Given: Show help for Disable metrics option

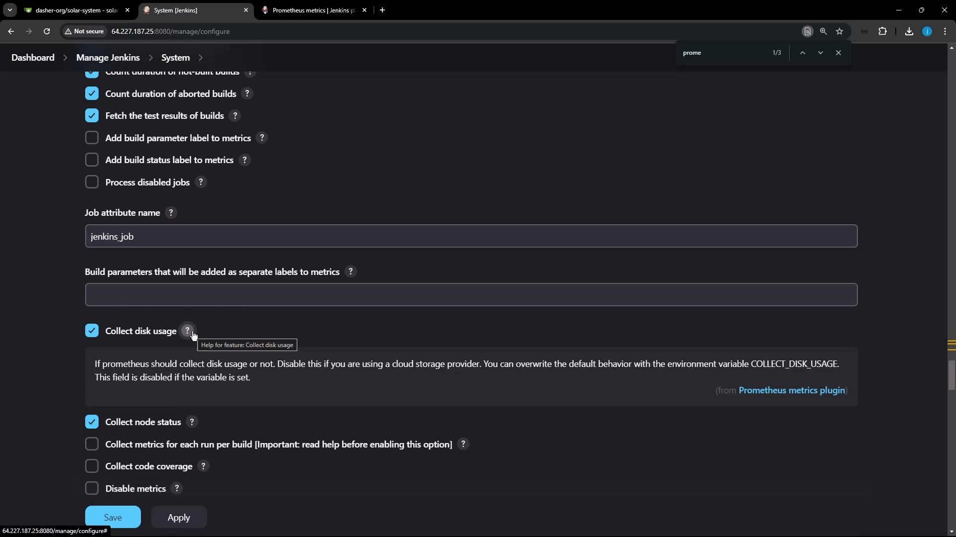Looking at the screenshot, I should [x=177, y=489].
